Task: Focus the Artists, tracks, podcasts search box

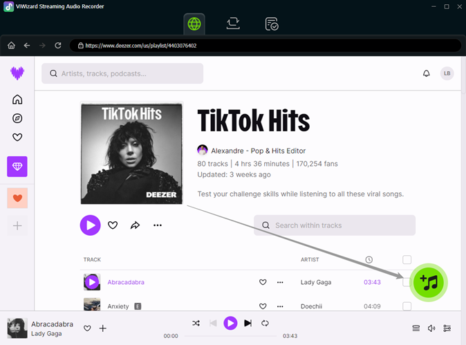Action: (x=122, y=73)
